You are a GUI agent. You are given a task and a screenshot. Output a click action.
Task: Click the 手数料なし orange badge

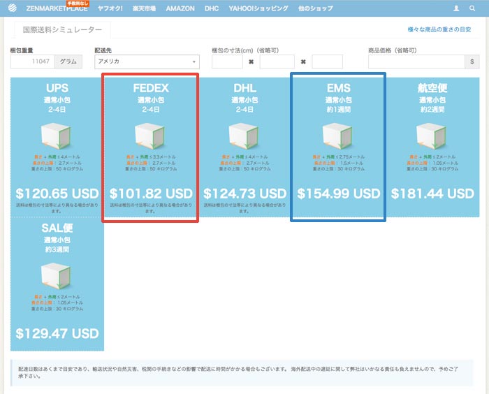(x=78, y=3)
